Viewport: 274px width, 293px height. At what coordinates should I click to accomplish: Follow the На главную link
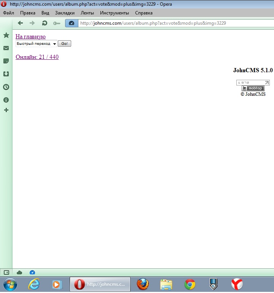click(30, 36)
